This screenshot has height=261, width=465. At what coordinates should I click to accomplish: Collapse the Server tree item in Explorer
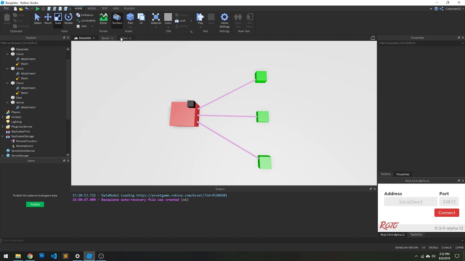[7, 103]
